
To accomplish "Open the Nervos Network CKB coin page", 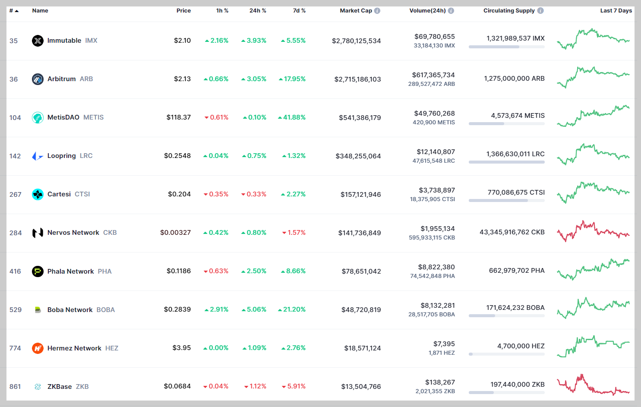I will pos(82,233).
